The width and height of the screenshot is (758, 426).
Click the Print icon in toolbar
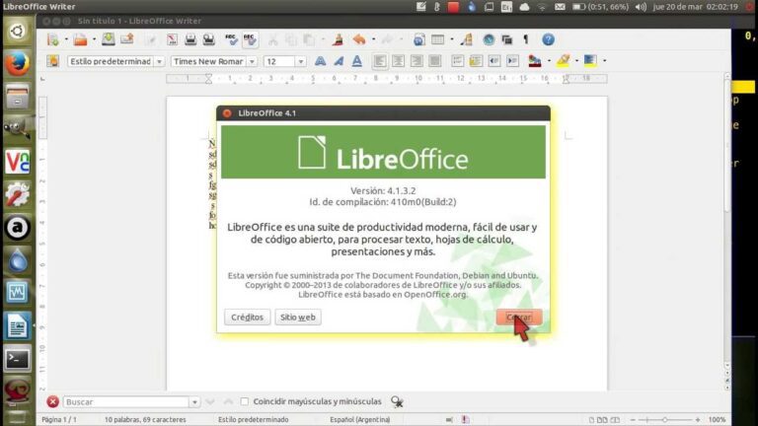(x=190, y=39)
